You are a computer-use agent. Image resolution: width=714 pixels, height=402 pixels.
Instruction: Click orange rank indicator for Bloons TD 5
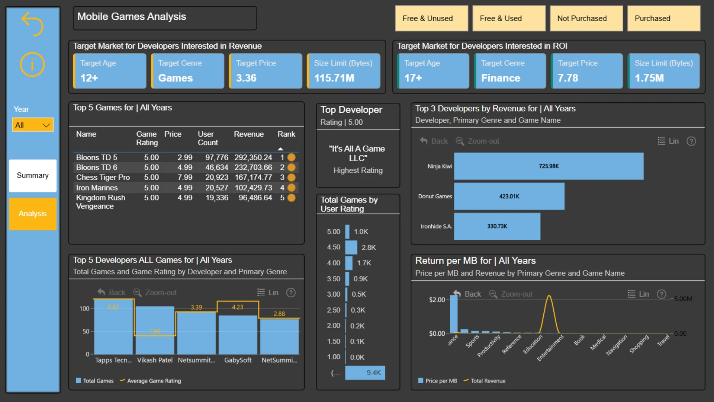292,157
